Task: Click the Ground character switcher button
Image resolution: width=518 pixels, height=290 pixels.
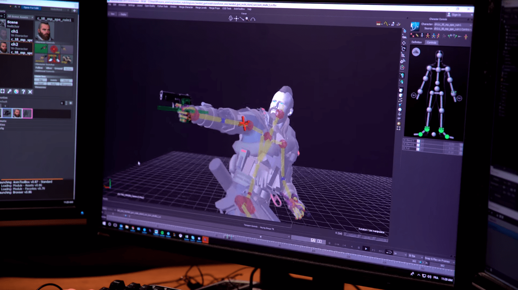Action: 58,68
